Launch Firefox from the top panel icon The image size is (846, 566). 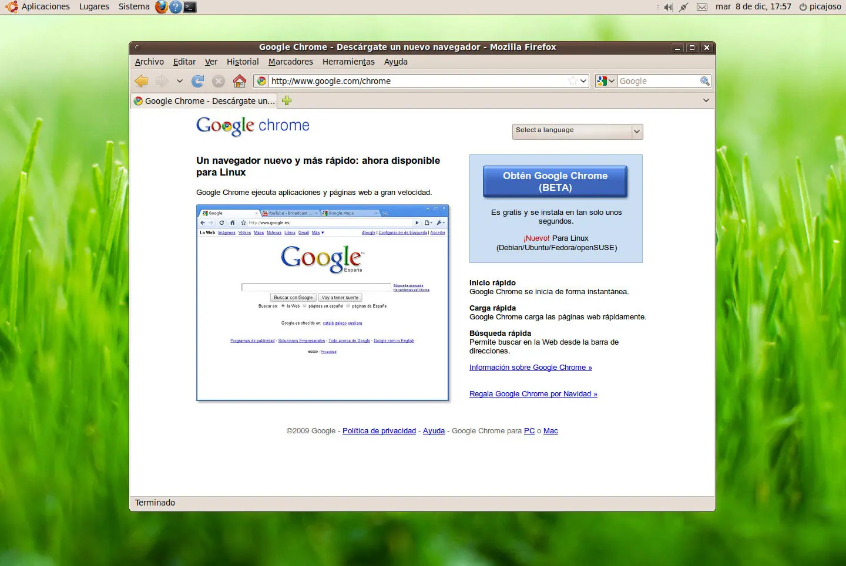162,7
